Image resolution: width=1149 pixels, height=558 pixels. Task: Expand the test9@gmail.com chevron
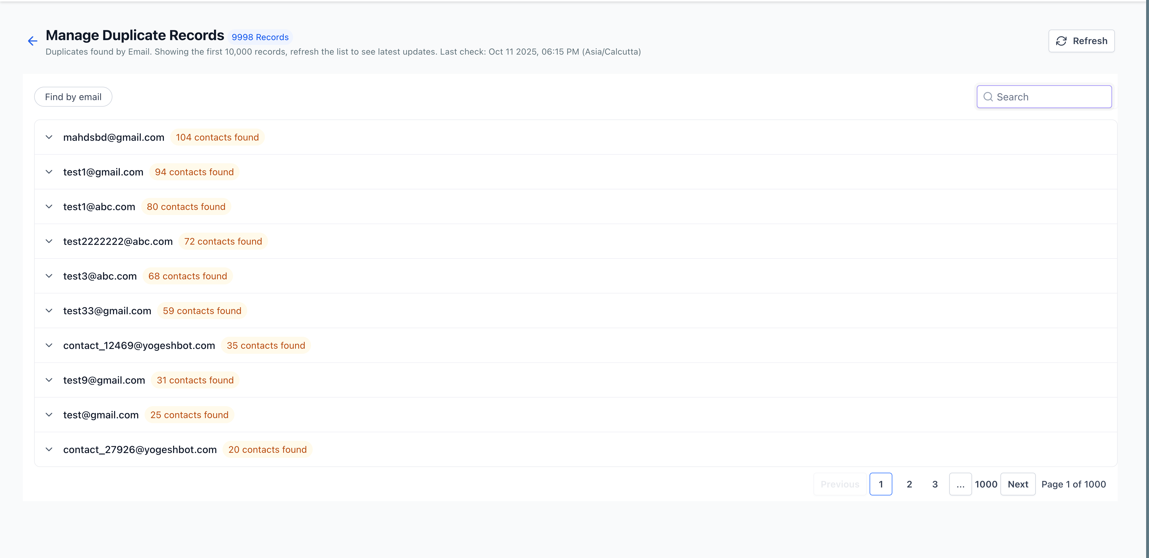coord(49,380)
